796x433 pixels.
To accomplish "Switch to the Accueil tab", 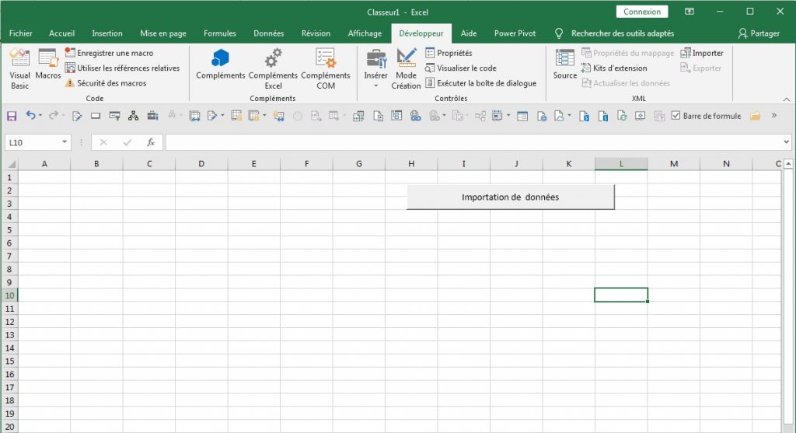I will pyautogui.click(x=62, y=33).
